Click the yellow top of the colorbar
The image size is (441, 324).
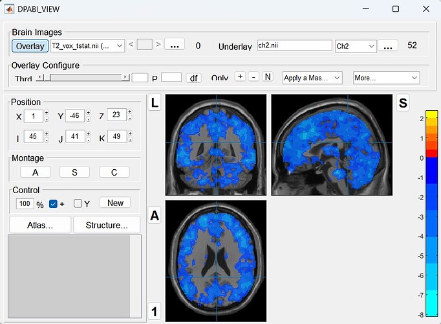point(432,114)
